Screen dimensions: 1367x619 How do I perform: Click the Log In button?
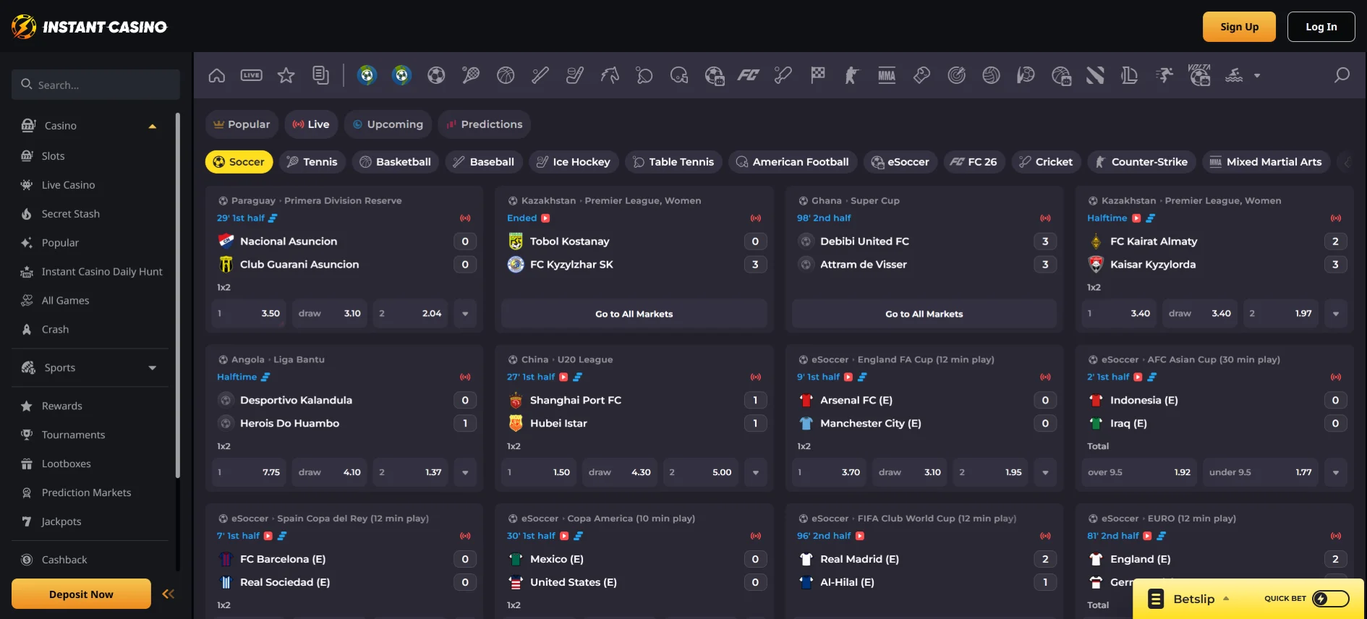click(1321, 27)
